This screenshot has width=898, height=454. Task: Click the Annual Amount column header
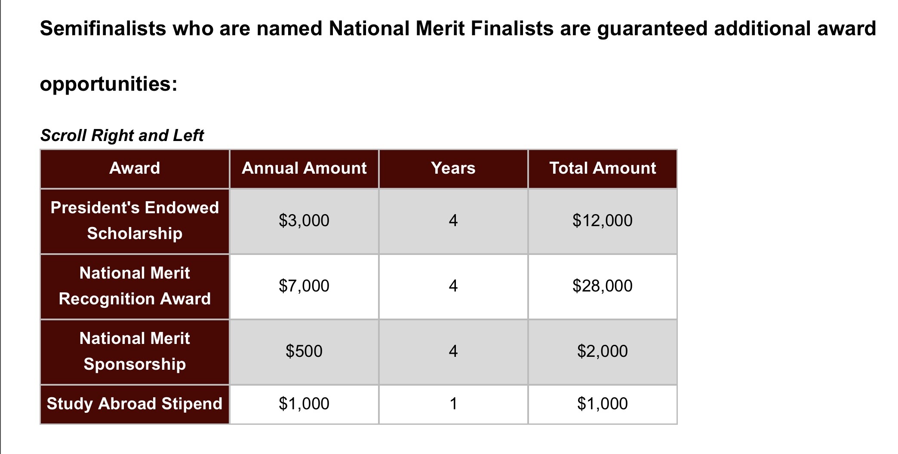[304, 168]
